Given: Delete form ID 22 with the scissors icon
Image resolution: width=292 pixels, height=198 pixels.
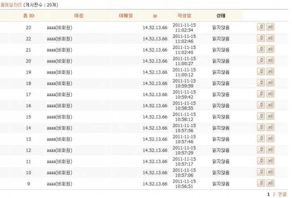Looking at the screenshot, I should (x=270, y=38).
